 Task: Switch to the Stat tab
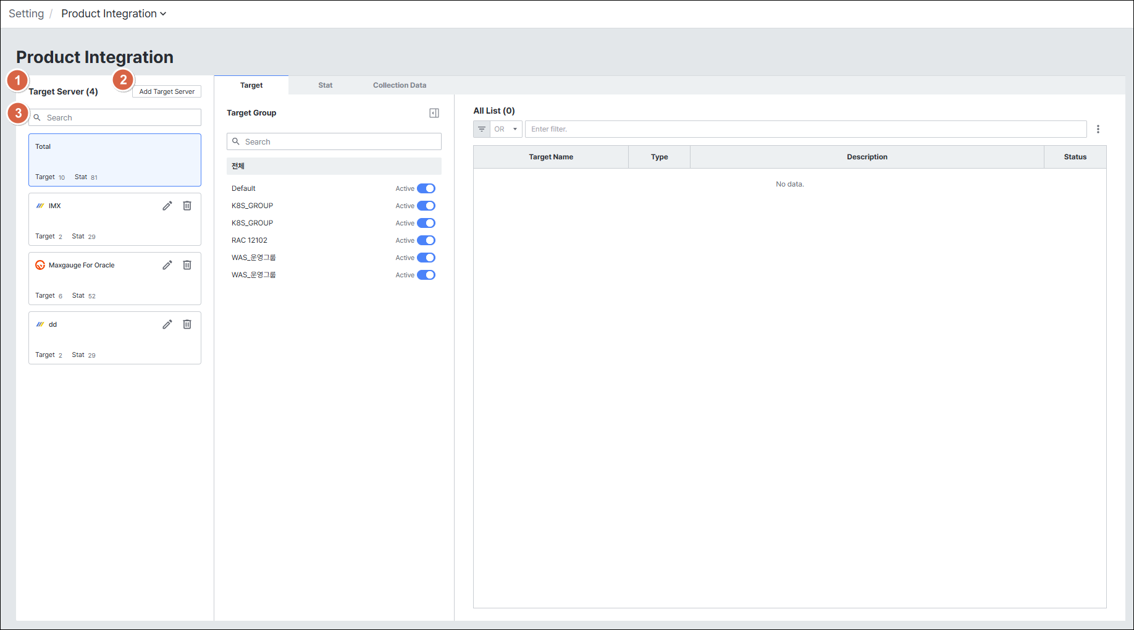point(325,85)
